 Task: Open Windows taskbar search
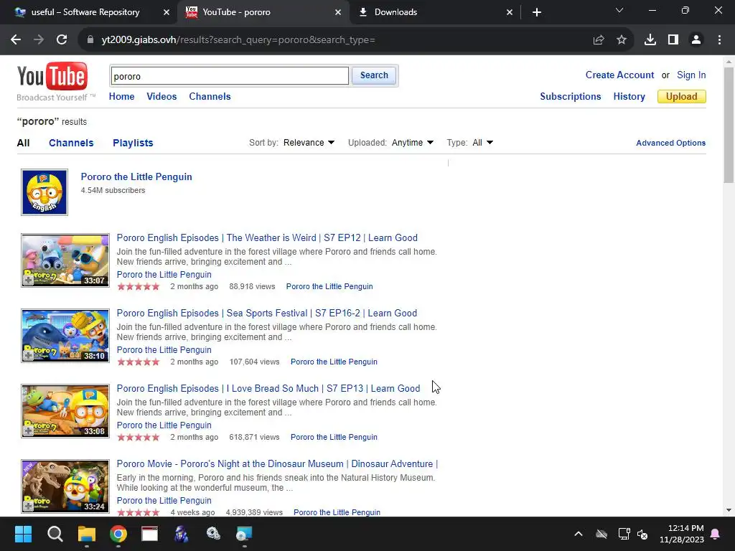(x=55, y=534)
